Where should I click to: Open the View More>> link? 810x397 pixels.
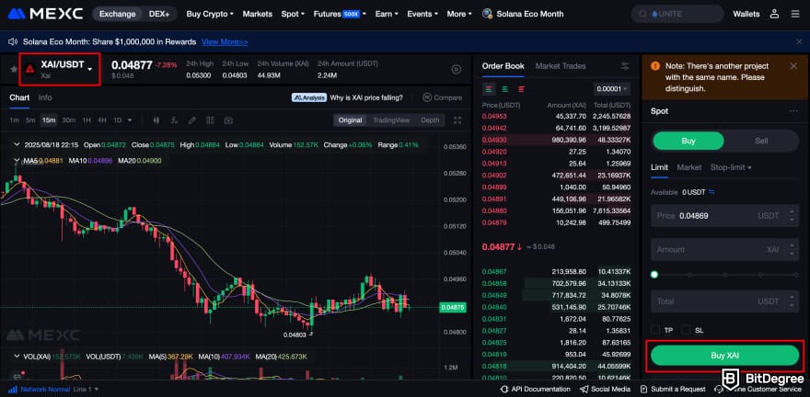pyautogui.click(x=225, y=41)
